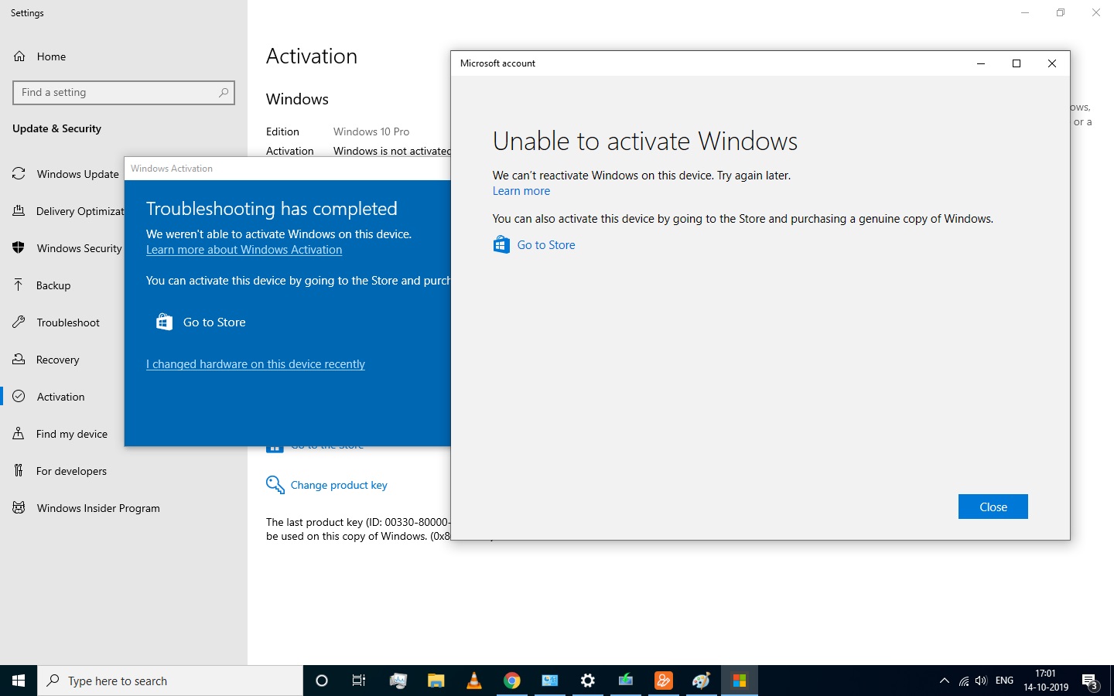Open Cortana circle icon on taskbar
The width and height of the screenshot is (1114, 696).
322,681
